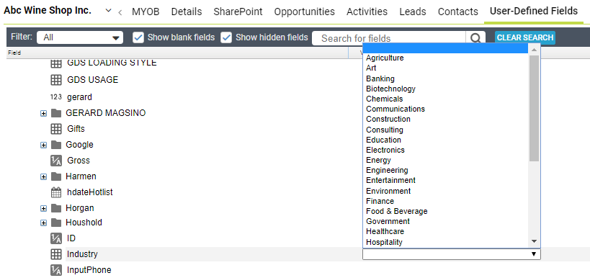Open the SharePoint tab
The image size is (590, 278).
(238, 12)
